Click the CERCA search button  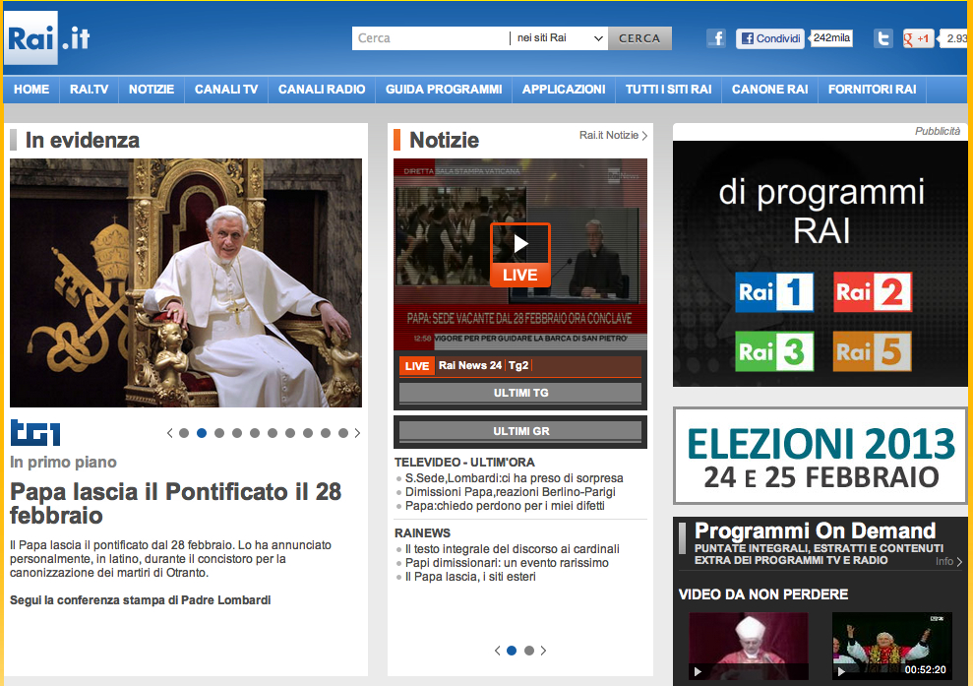click(x=639, y=38)
